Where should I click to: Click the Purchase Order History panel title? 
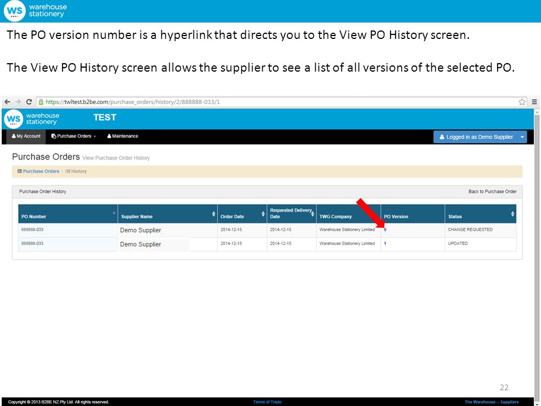42,192
